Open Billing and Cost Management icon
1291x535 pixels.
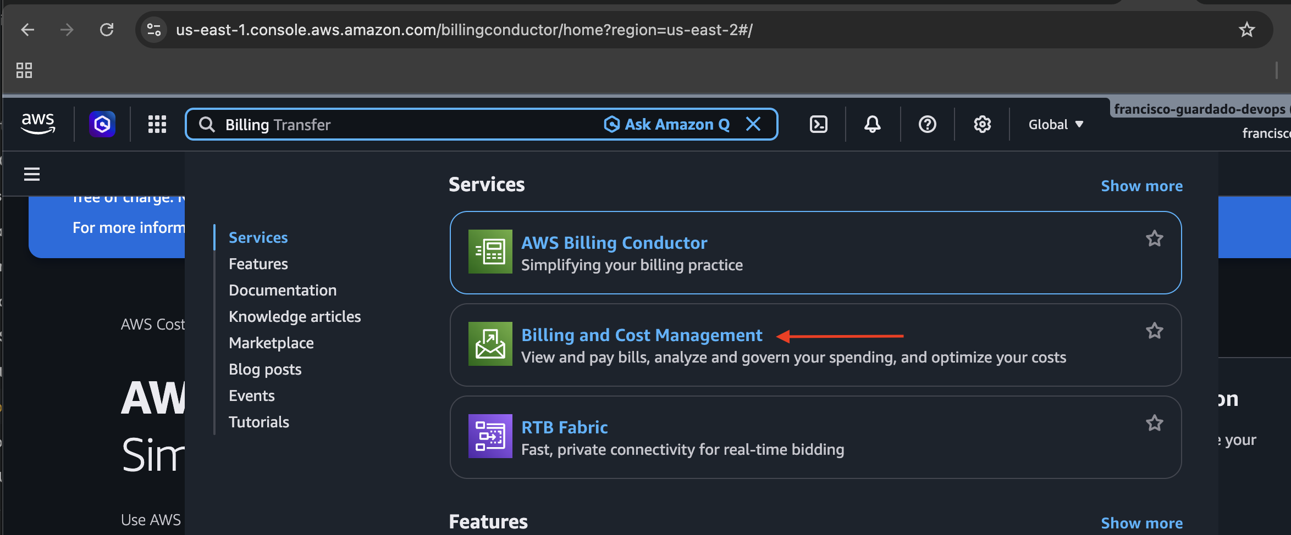[490, 344]
